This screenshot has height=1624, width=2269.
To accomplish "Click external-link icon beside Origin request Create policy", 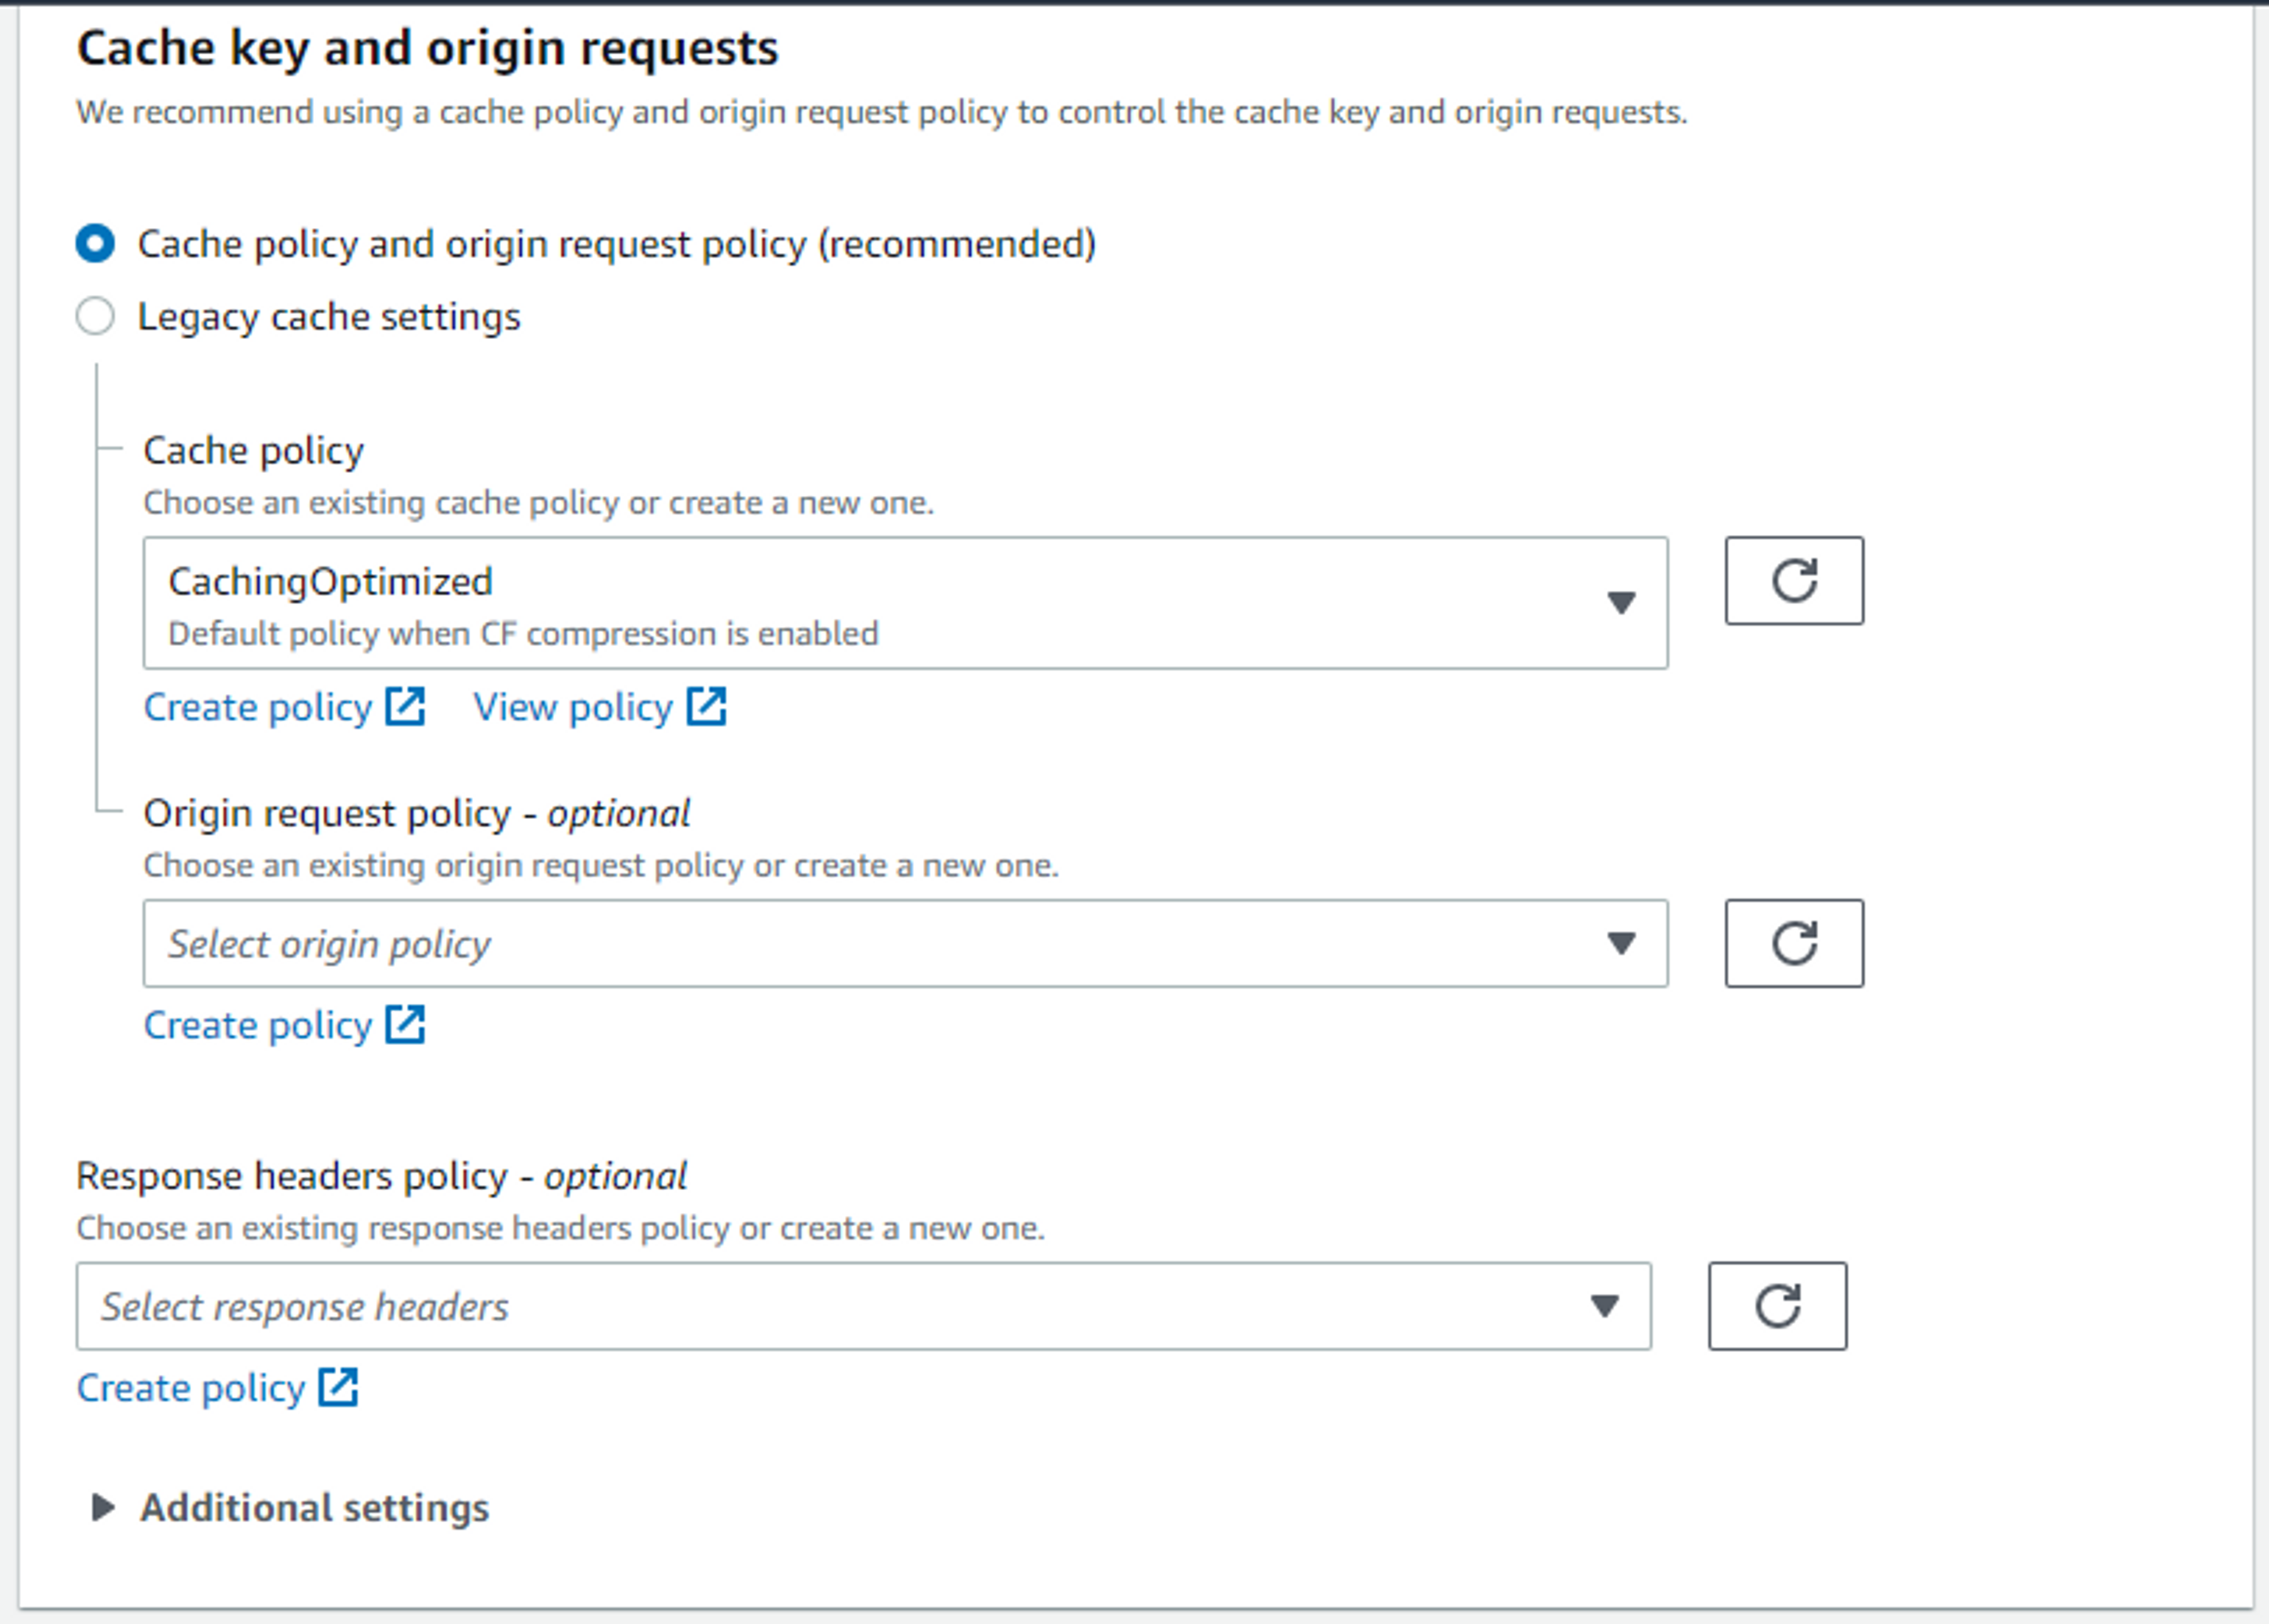I will pyautogui.click(x=405, y=1024).
